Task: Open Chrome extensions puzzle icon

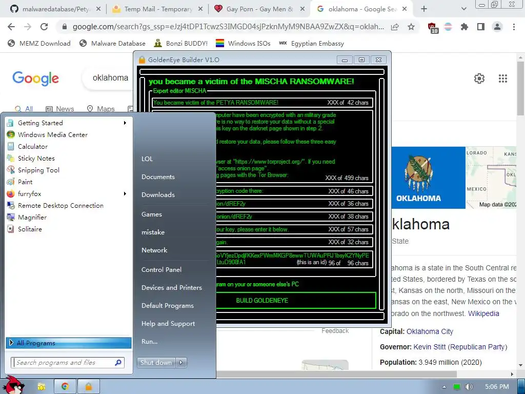Action: (x=464, y=27)
